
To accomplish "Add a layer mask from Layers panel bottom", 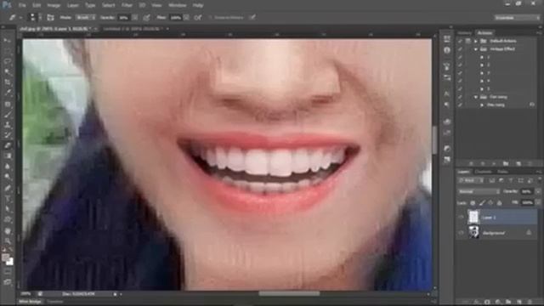I will pyautogui.click(x=487, y=303).
